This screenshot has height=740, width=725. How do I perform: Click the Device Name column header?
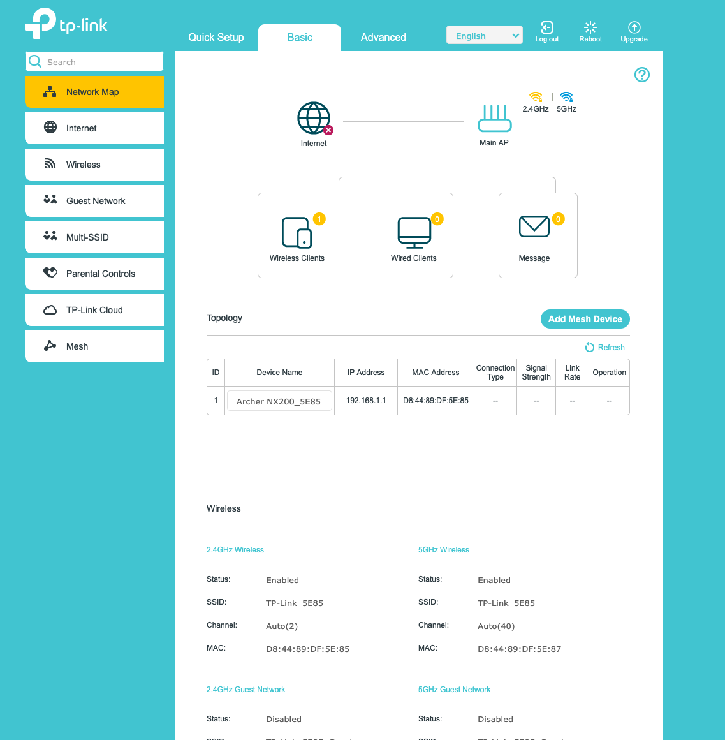(279, 373)
